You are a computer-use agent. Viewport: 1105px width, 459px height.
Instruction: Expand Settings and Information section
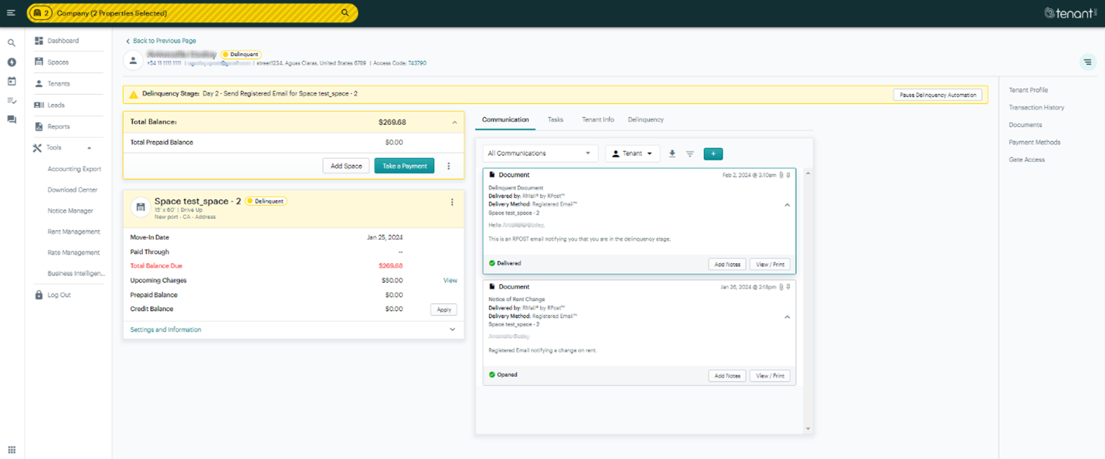coord(452,329)
